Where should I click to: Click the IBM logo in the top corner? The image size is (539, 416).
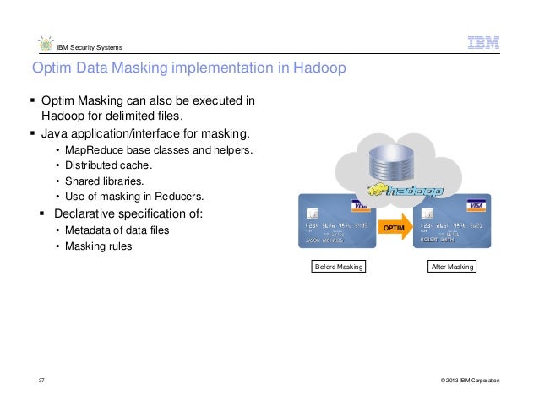(x=483, y=42)
